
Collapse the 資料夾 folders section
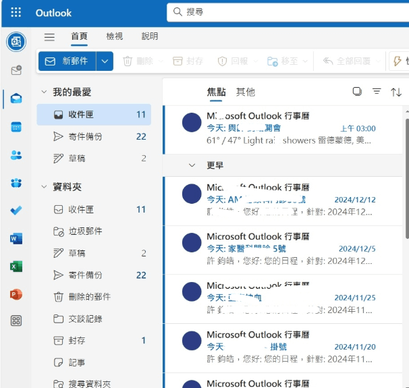tap(44, 187)
